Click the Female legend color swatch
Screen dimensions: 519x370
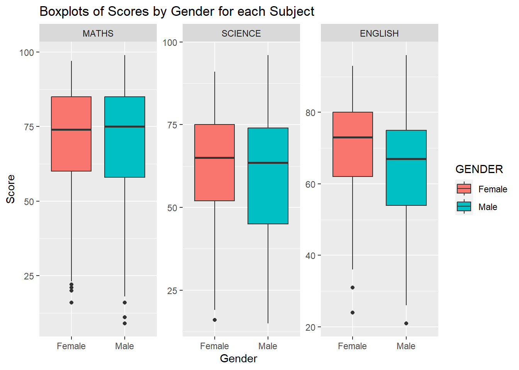[464, 189]
